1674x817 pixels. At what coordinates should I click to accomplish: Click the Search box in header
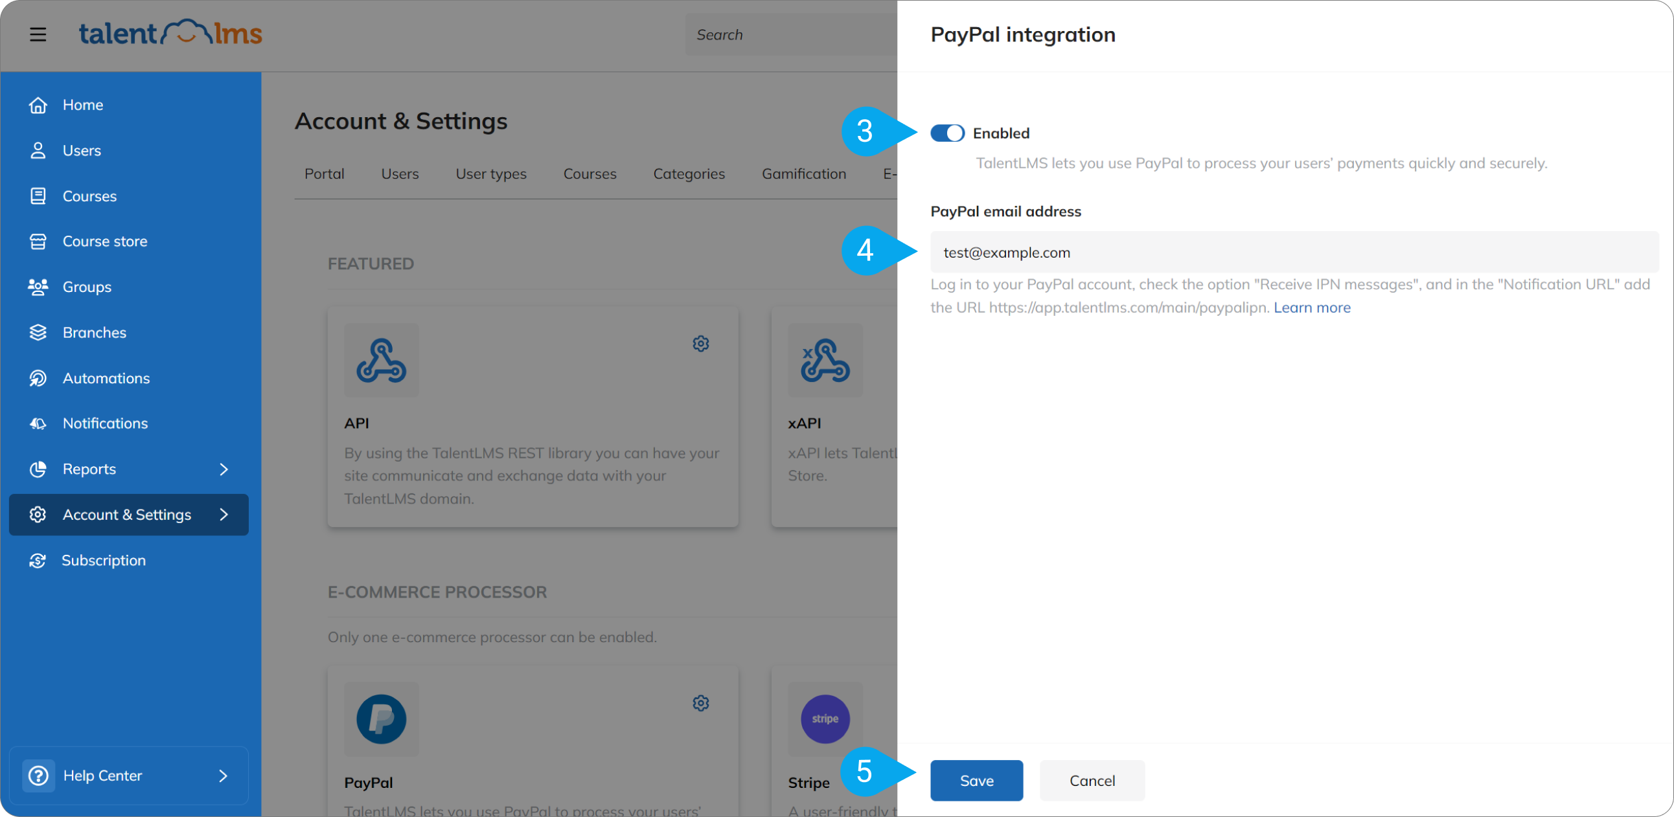coord(790,34)
